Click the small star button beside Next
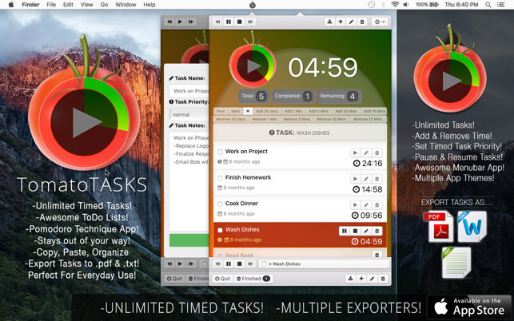514x321 pixels. pyautogui.click(x=248, y=111)
